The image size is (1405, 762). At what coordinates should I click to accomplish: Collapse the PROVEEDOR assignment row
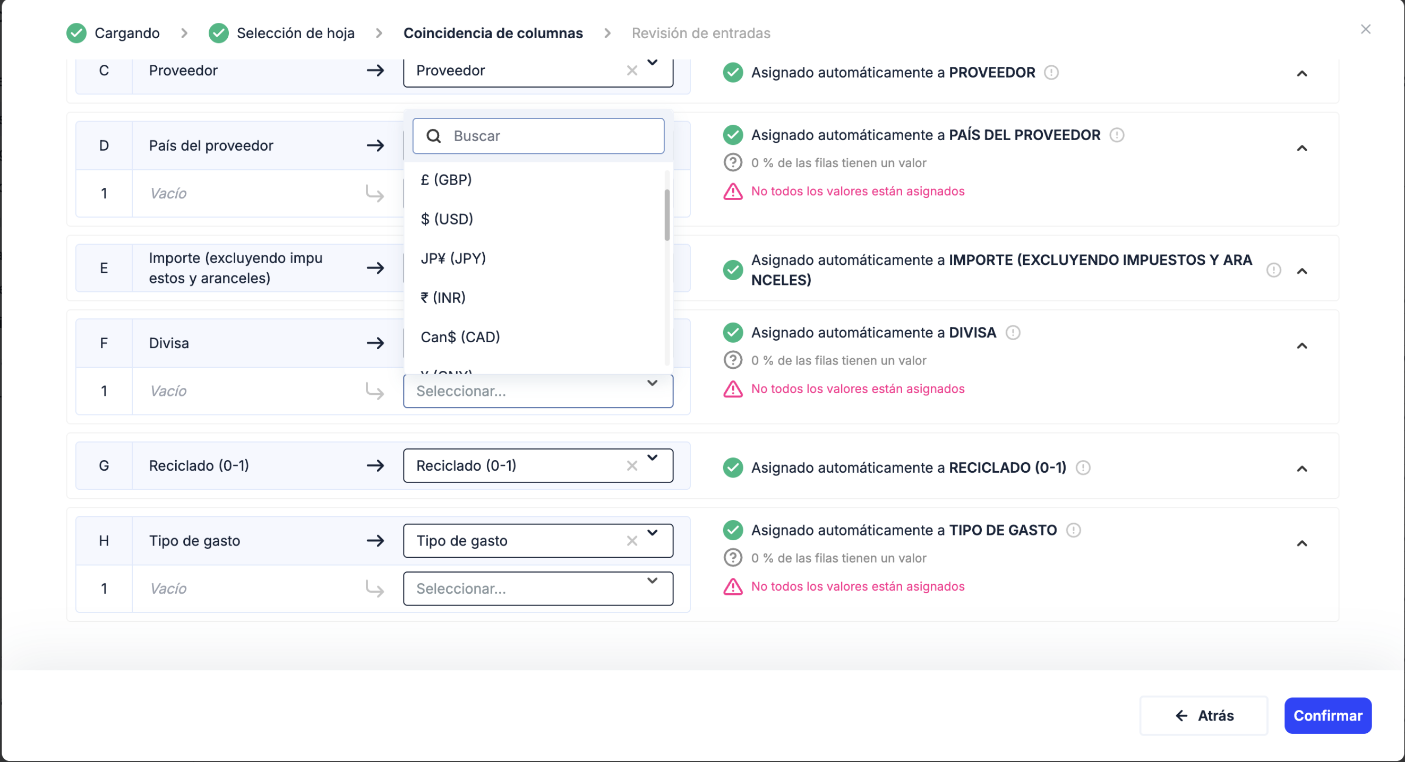tap(1303, 74)
